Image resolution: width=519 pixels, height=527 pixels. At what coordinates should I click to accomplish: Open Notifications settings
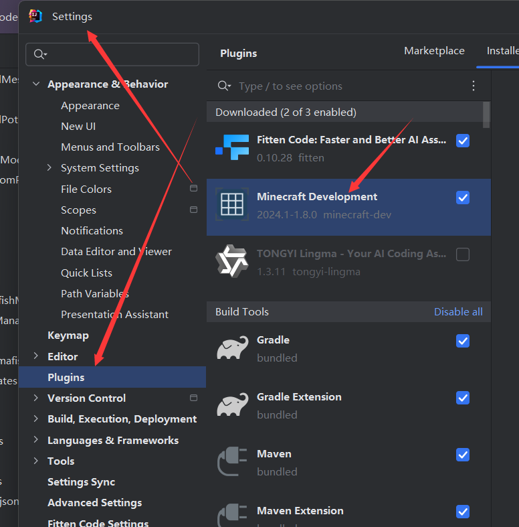pos(92,231)
